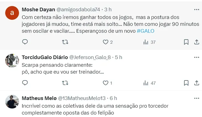
Task: Retweet TorciduGalo Diário's post
Action: [x=65, y=83]
